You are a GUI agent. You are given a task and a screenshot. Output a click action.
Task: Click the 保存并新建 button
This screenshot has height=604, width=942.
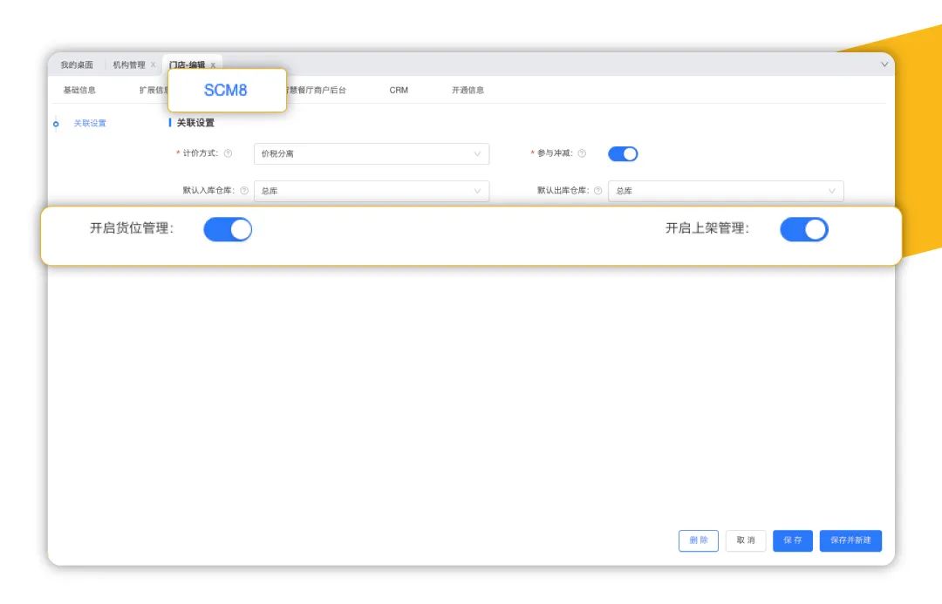click(x=850, y=540)
